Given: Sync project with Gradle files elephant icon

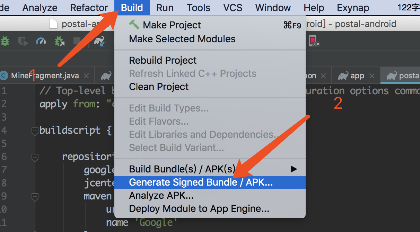Looking at the screenshot, I should pyautogui.click(x=99, y=41).
